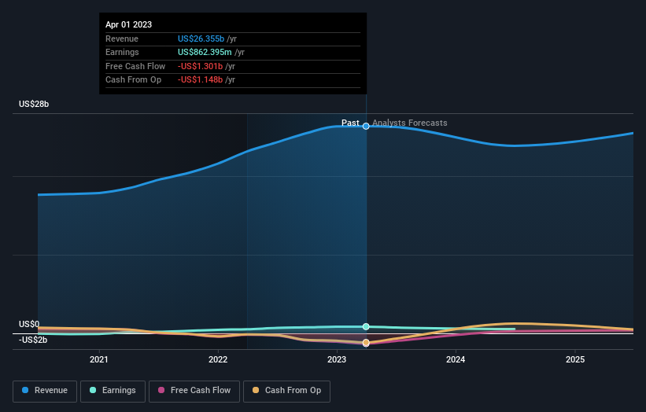This screenshot has width=646, height=412.
Task: Click the Past label on chart
Action: click(x=350, y=123)
